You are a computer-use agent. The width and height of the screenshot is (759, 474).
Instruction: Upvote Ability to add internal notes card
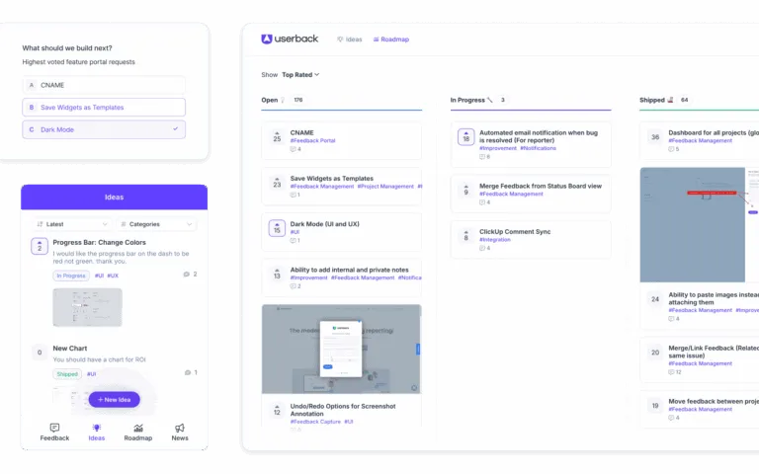point(277,274)
